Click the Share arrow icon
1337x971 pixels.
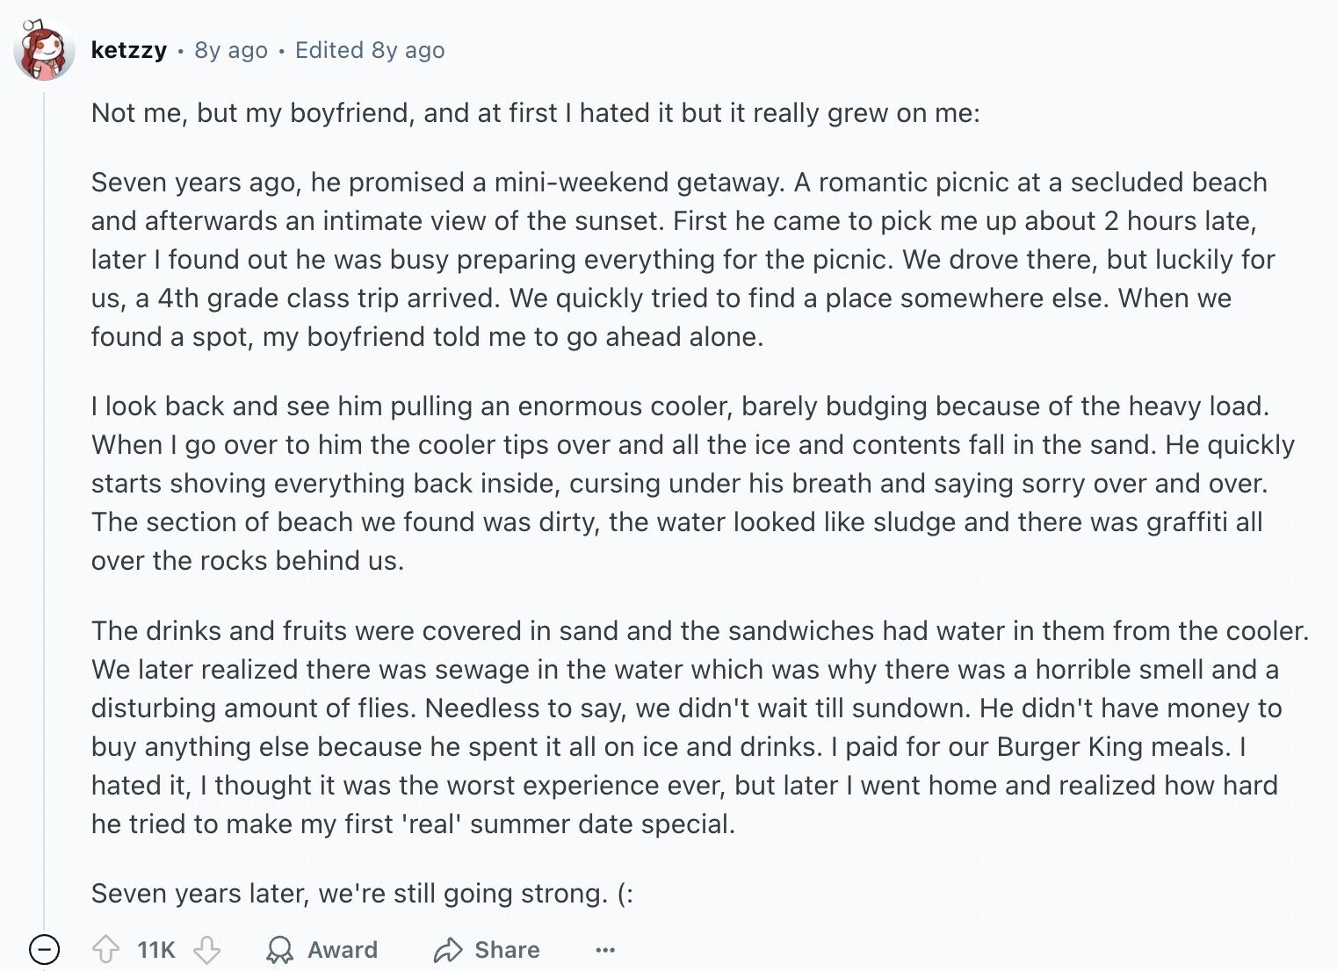pos(447,949)
